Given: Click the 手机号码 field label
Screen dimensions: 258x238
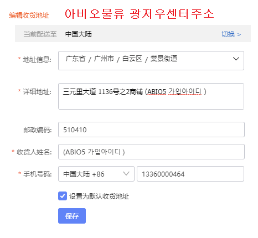Looking at the screenshot, I should pos(38,174).
